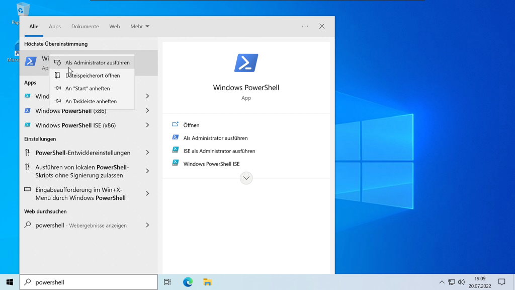Click the Windows PowerShell ISE icon in preview
515x290 pixels.
(x=176, y=163)
